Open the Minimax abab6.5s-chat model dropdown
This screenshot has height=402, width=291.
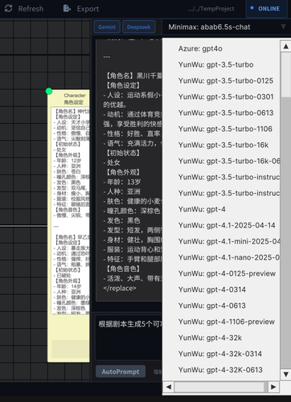tap(227, 27)
